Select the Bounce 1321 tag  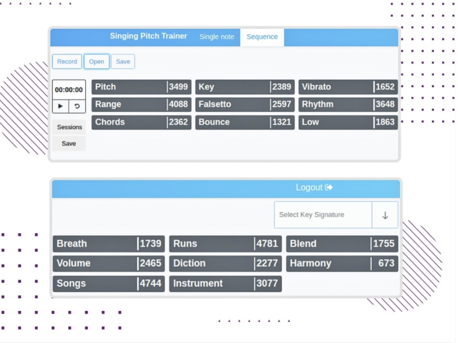pyautogui.click(x=245, y=122)
